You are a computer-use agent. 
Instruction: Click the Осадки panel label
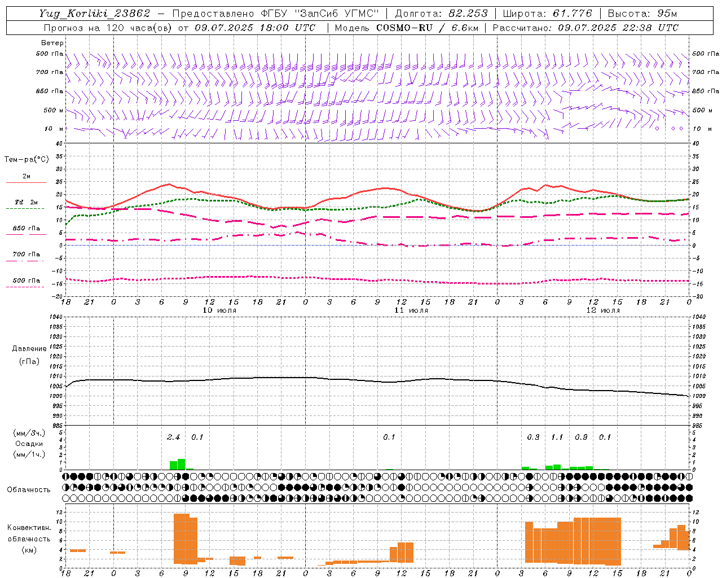pyautogui.click(x=29, y=444)
